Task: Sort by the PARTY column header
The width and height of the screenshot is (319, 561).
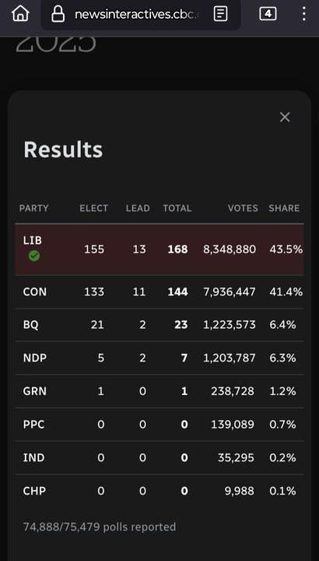Action: [x=34, y=208]
